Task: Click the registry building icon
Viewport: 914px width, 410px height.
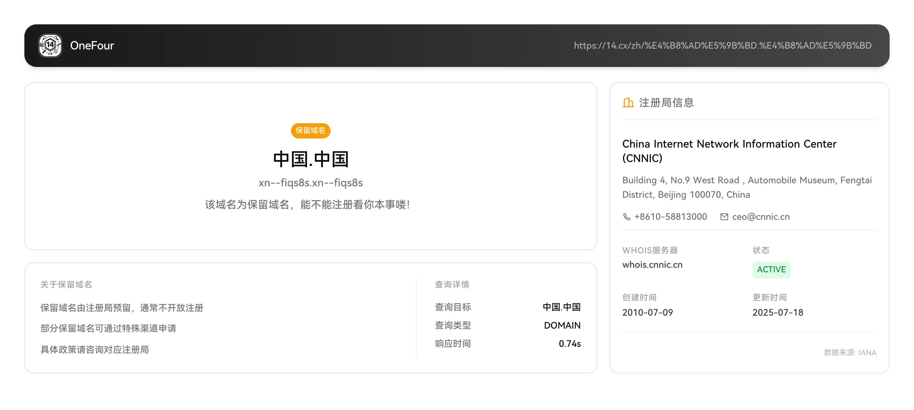Action: pos(628,103)
